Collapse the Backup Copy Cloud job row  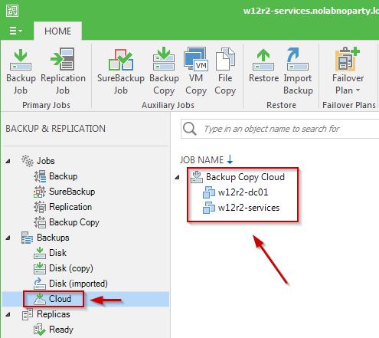tap(178, 177)
